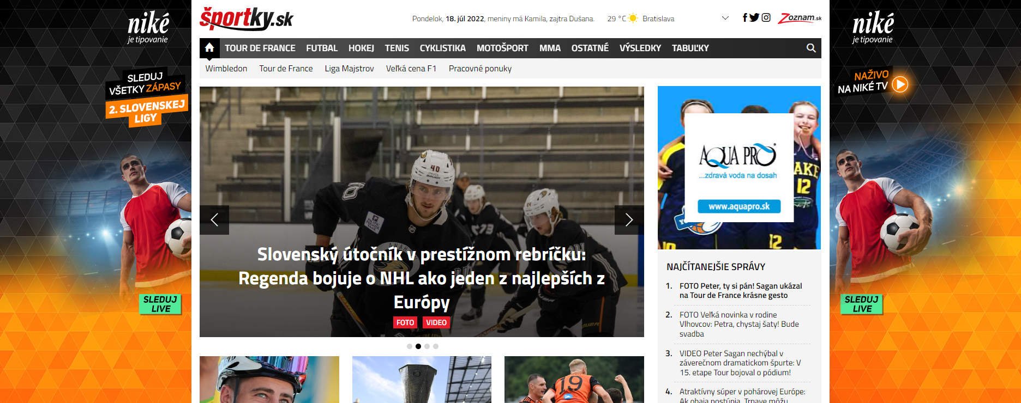This screenshot has height=403, width=1021.
Task: Select the third carousel indicator dot
Action: 427,346
